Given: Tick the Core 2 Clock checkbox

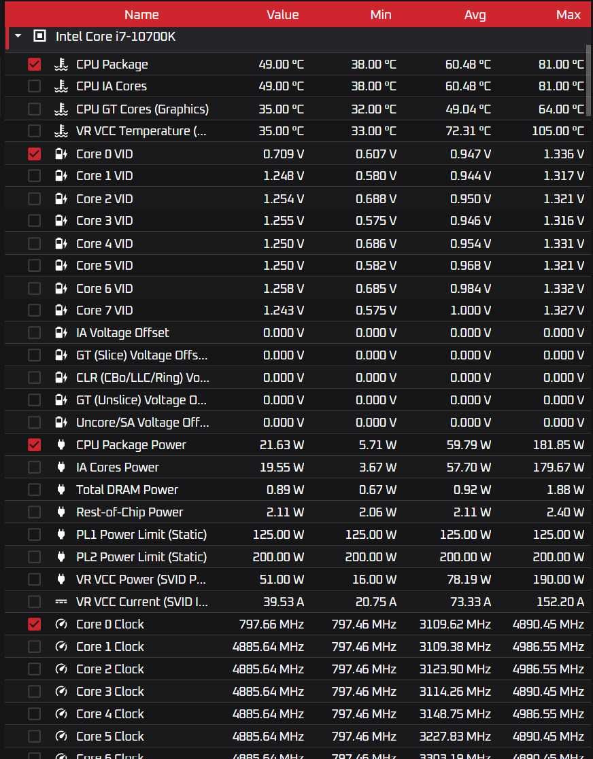Looking at the screenshot, I should click(35, 669).
